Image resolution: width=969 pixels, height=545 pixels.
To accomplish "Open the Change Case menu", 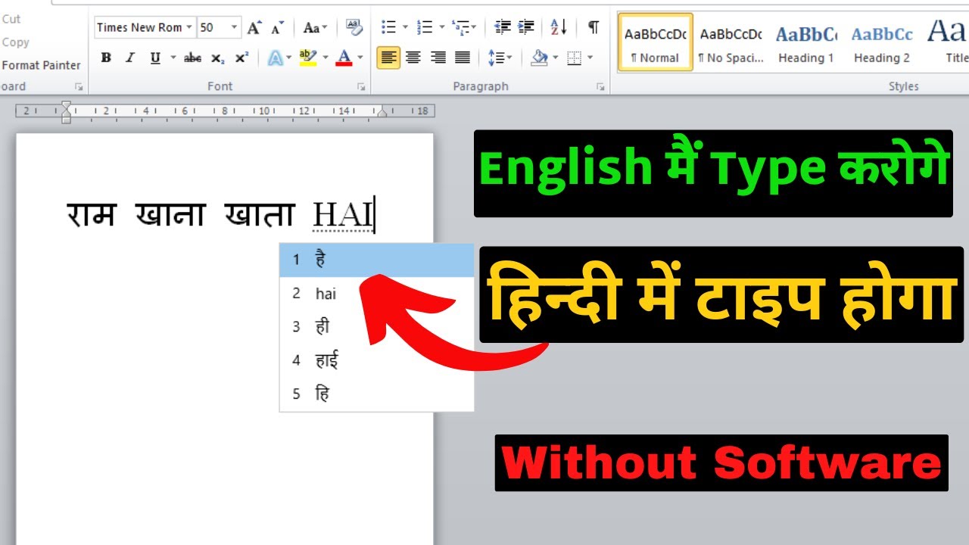I will [x=315, y=27].
